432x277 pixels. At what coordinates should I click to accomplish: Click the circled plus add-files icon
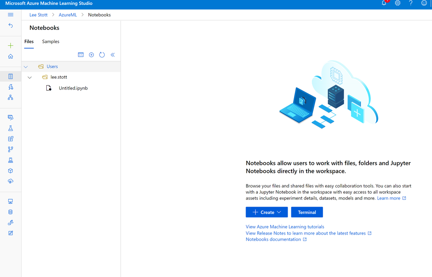point(92,55)
